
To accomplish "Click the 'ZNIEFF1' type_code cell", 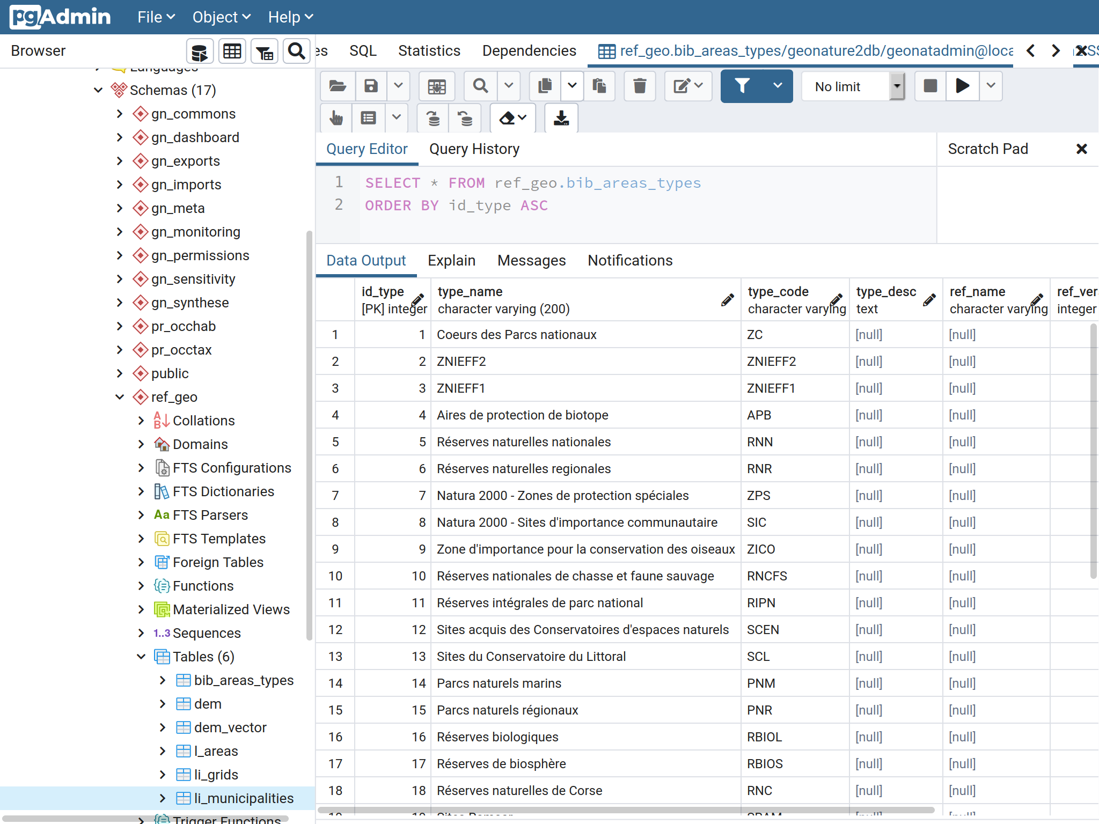I will coord(795,388).
